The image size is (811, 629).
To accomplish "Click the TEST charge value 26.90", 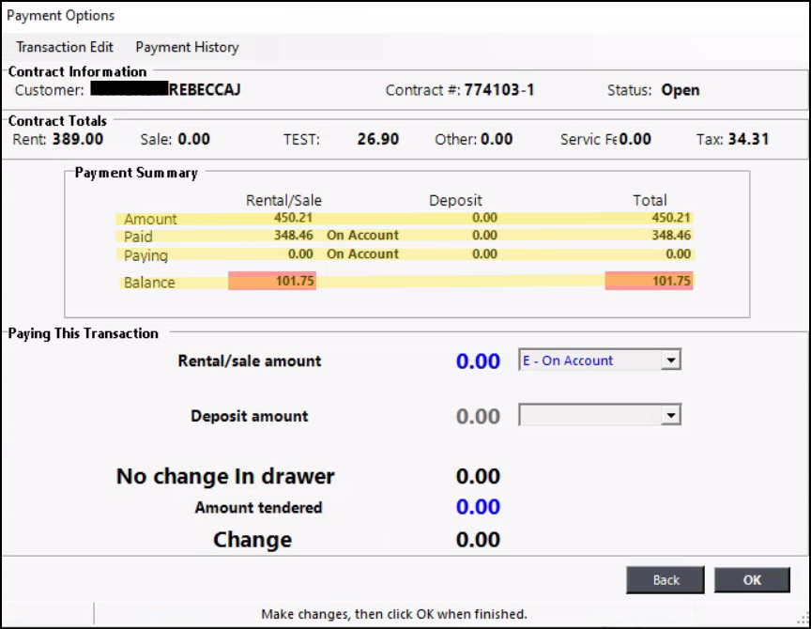I will tap(377, 139).
